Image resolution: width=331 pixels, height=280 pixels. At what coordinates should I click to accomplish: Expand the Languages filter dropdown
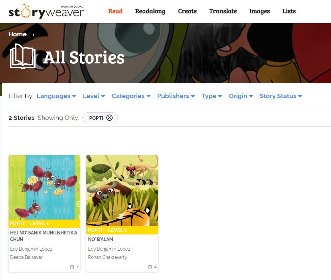[x=56, y=96]
